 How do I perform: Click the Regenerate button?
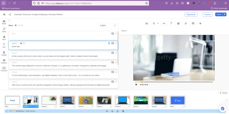coord(191,15)
